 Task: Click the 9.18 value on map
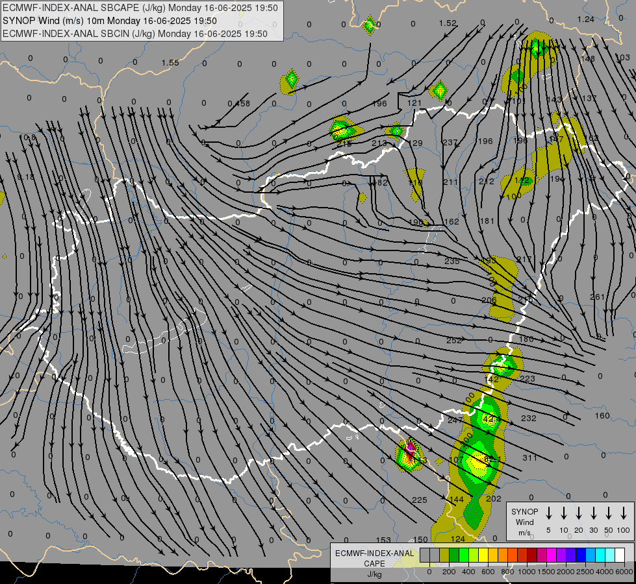pyautogui.click(x=25, y=177)
